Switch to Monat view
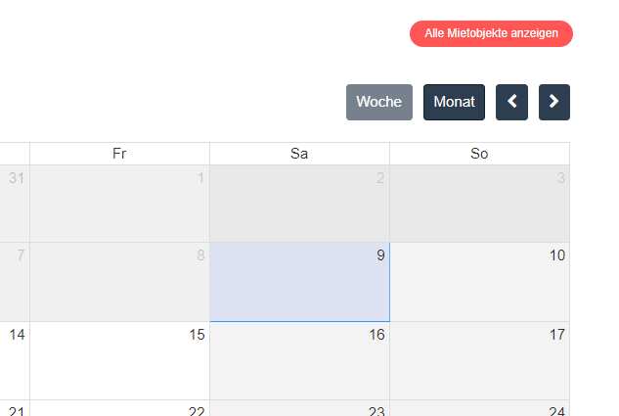 pos(454,102)
